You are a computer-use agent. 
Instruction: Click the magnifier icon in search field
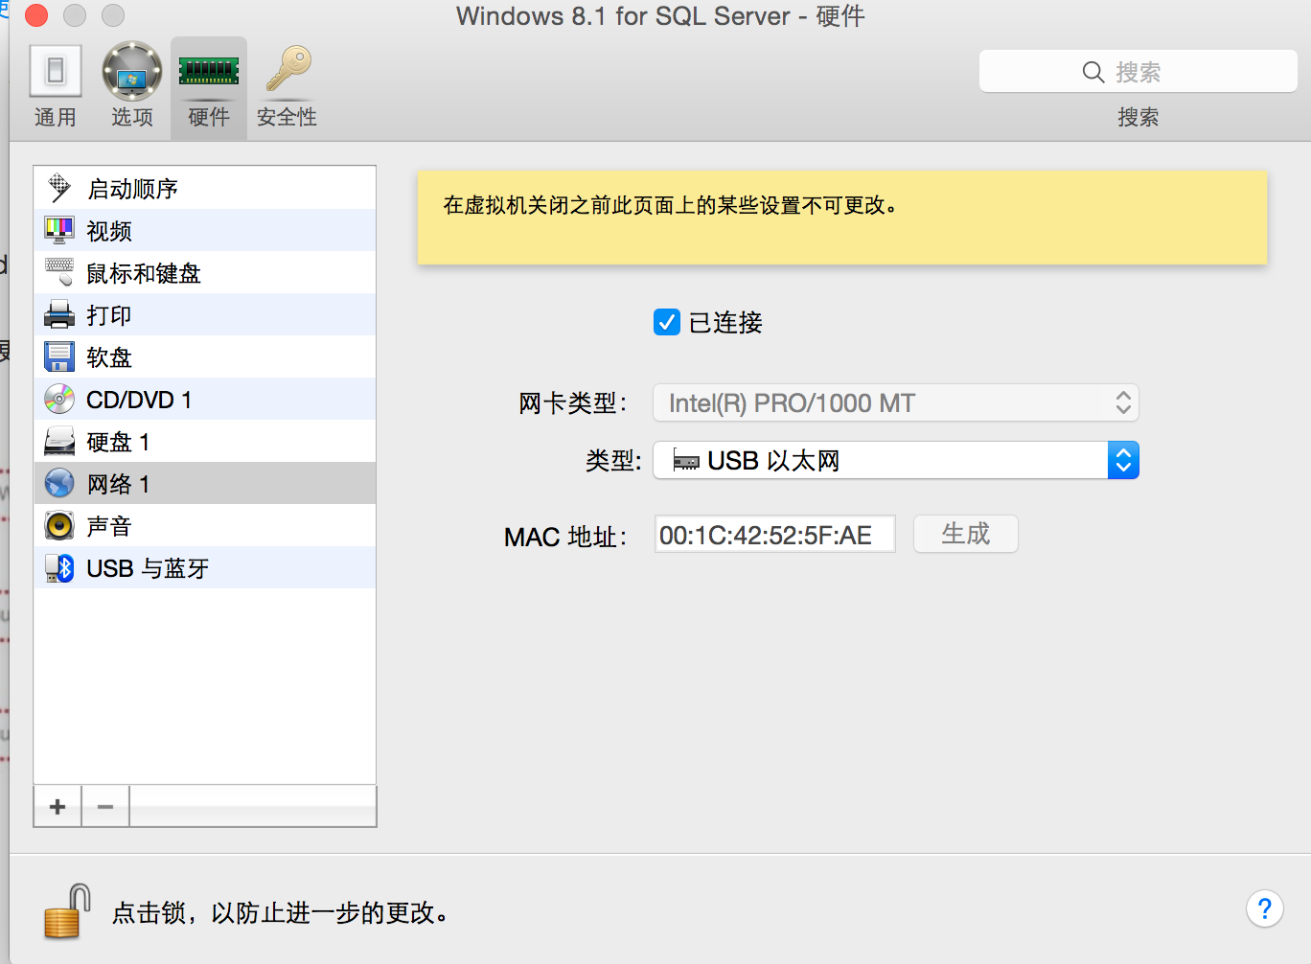(1093, 72)
